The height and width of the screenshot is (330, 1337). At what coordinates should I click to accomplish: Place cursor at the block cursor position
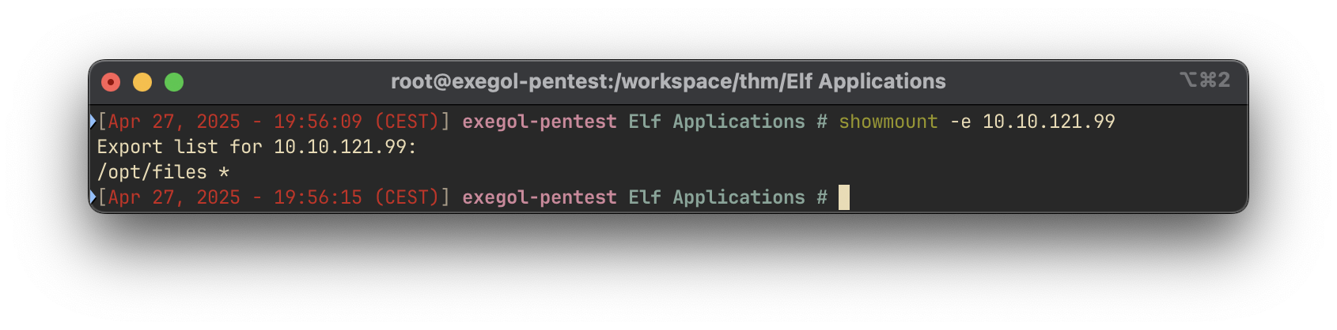coord(844,197)
